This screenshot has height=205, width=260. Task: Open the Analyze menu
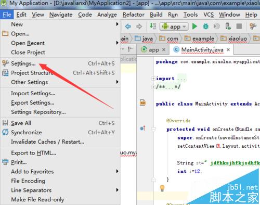(107, 15)
